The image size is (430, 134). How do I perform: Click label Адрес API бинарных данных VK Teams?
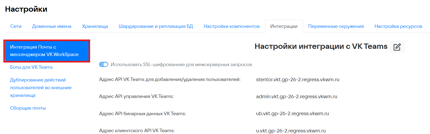[x=142, y=114]
